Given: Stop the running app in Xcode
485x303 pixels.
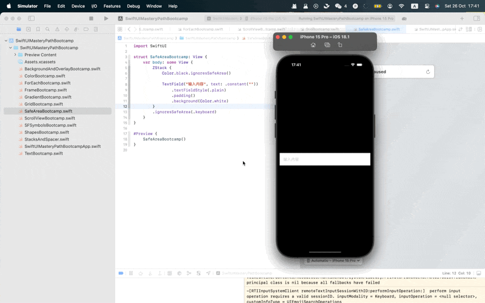Looking at the screenshot, I should point(91,19).
